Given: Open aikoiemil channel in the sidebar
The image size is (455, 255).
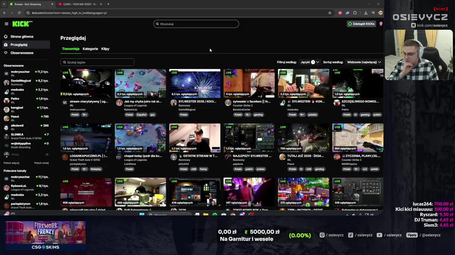Looking at the screenshot, I should pyautogui.click(x=26, y=127).
